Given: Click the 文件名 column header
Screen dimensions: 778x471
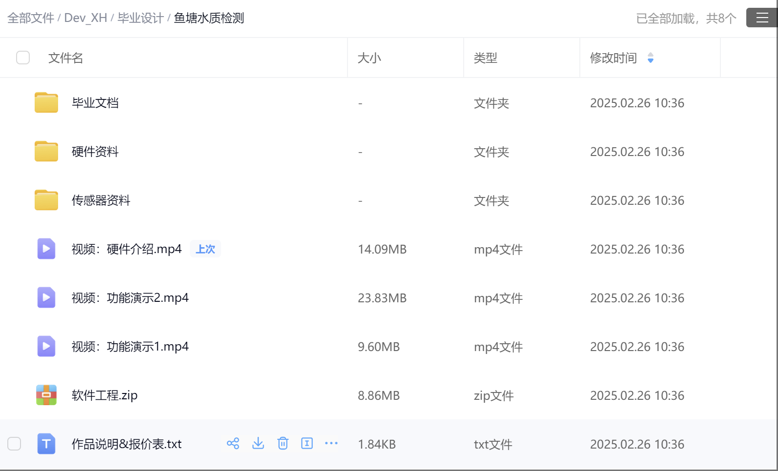Looking at the screenshot, I should (65, 58).
